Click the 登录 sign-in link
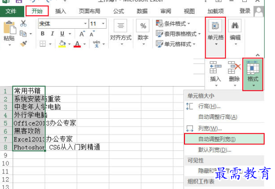275x189 pixels. tap(245, 11)
